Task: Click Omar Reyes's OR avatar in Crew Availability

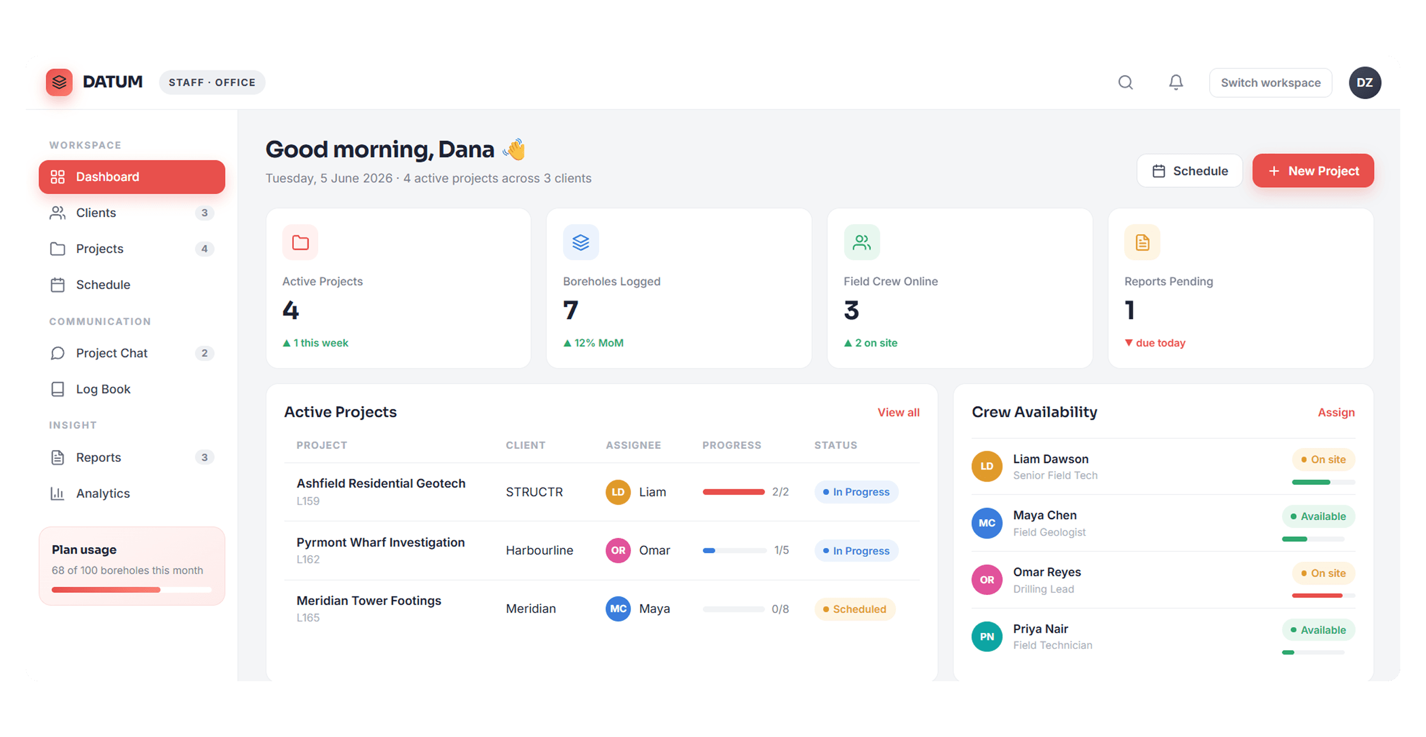Action: 986,580
